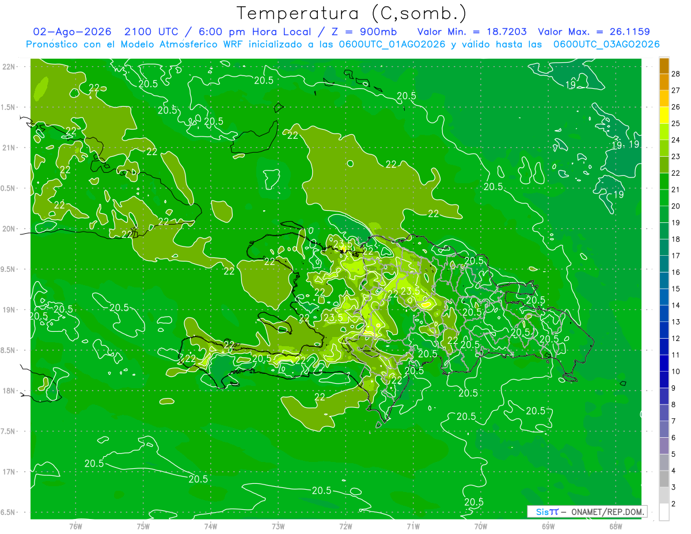691x534 pixels.
Task: Click white swatch at color scale bottom
Action: coord(664,512)
